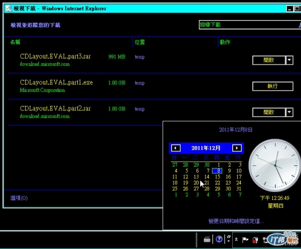Open the 選項(O) options link
Viewport: 301px width, 249px height.
click(19, 198)
